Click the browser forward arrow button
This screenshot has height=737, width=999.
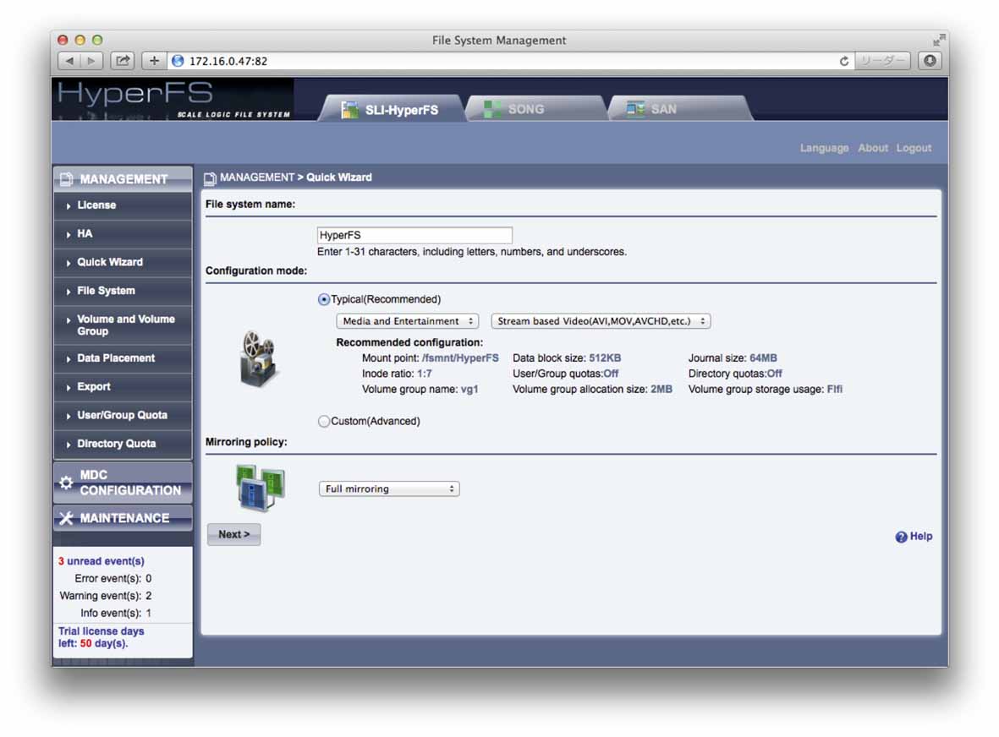[91, 61]
